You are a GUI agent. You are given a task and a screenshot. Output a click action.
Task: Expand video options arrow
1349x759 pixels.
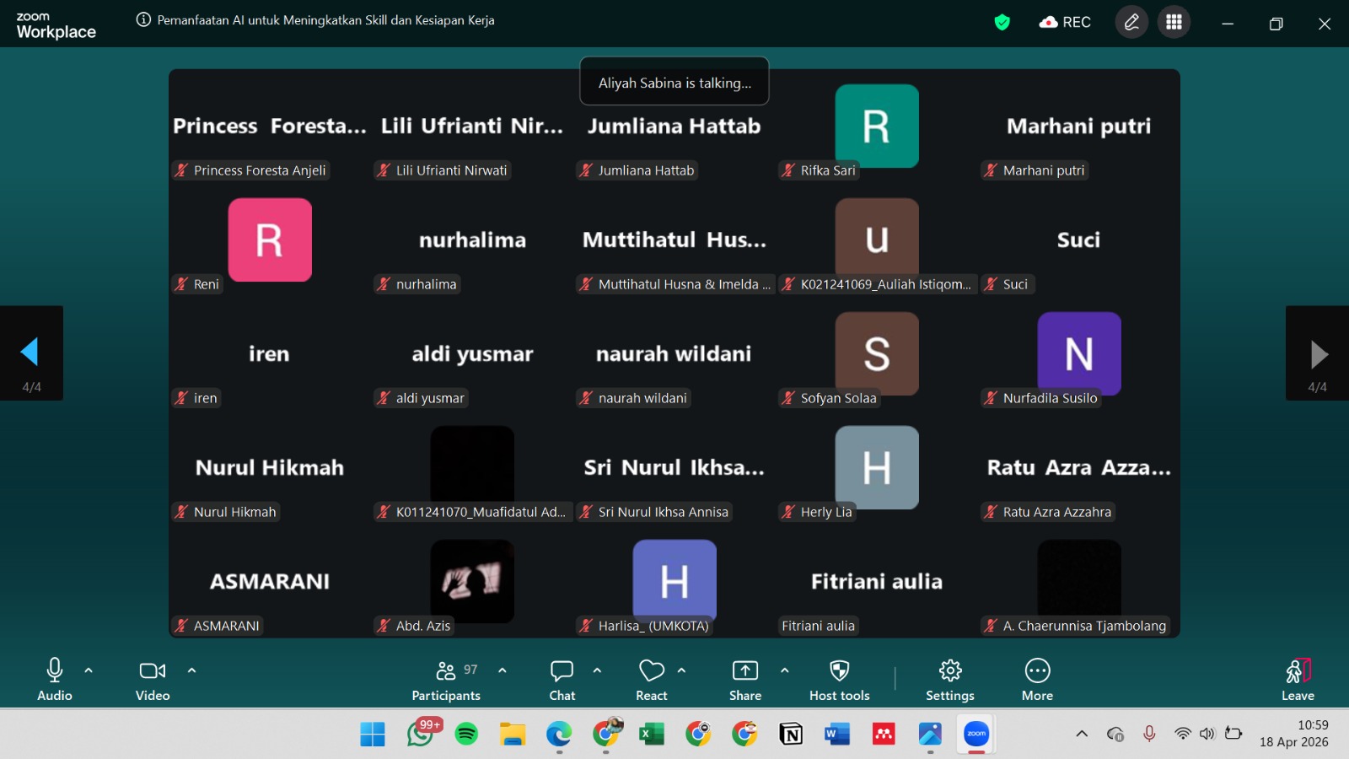click(191, 670)
